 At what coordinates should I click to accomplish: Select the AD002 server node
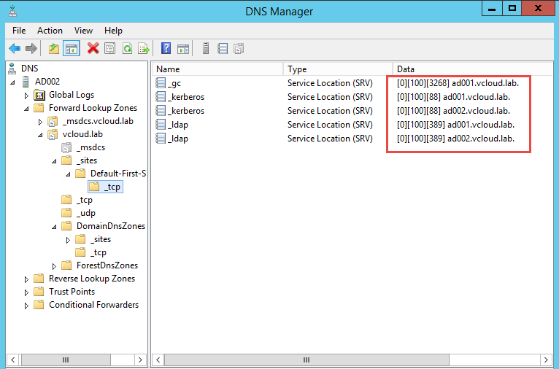(x=47, y=82)
